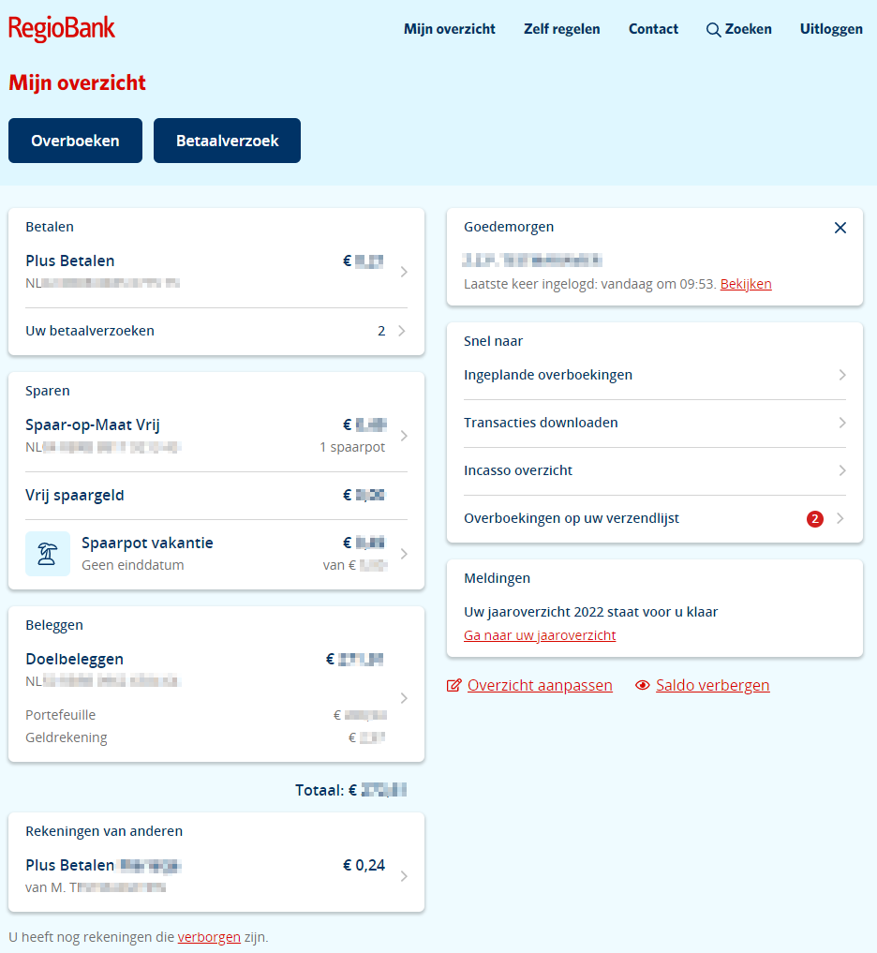
Task: Log out via Uitloggen
Action: point(831,29)
